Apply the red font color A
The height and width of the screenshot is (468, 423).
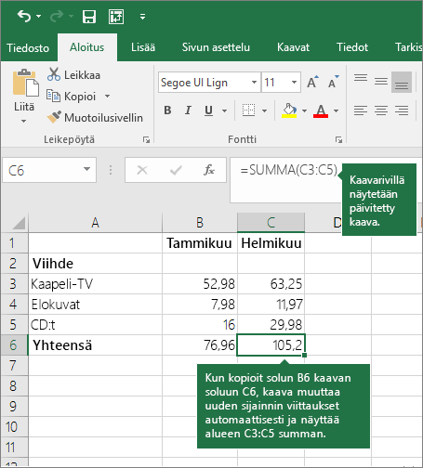[321, 110]
